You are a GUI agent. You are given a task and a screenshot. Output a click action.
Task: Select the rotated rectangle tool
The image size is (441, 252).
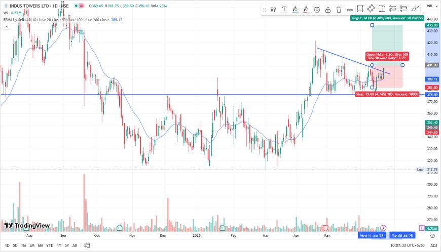point(371,9)
